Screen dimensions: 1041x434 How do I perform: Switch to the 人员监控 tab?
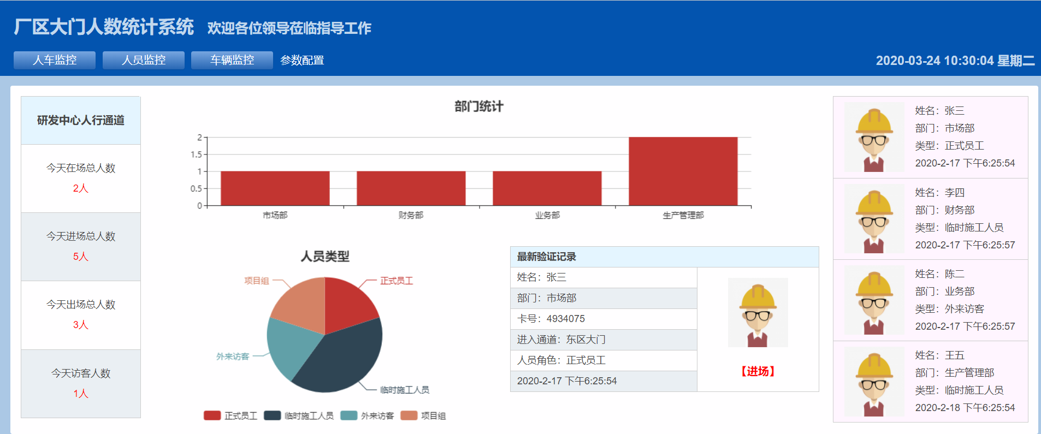(143, 60)
